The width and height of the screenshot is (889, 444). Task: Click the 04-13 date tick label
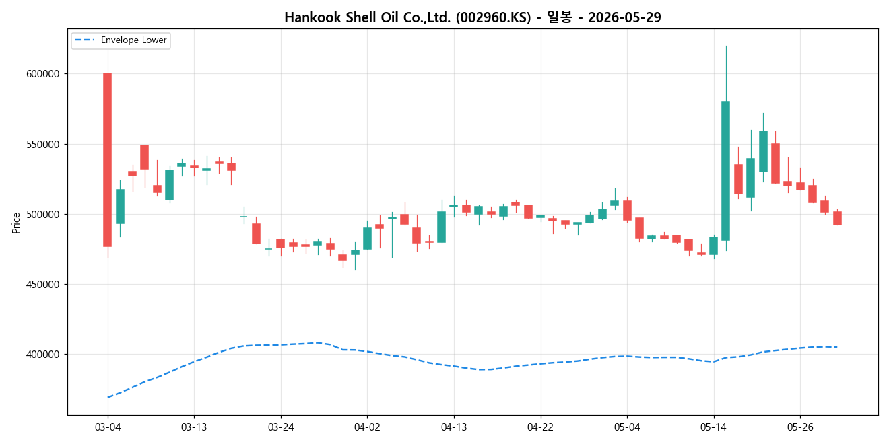[454, 427]
